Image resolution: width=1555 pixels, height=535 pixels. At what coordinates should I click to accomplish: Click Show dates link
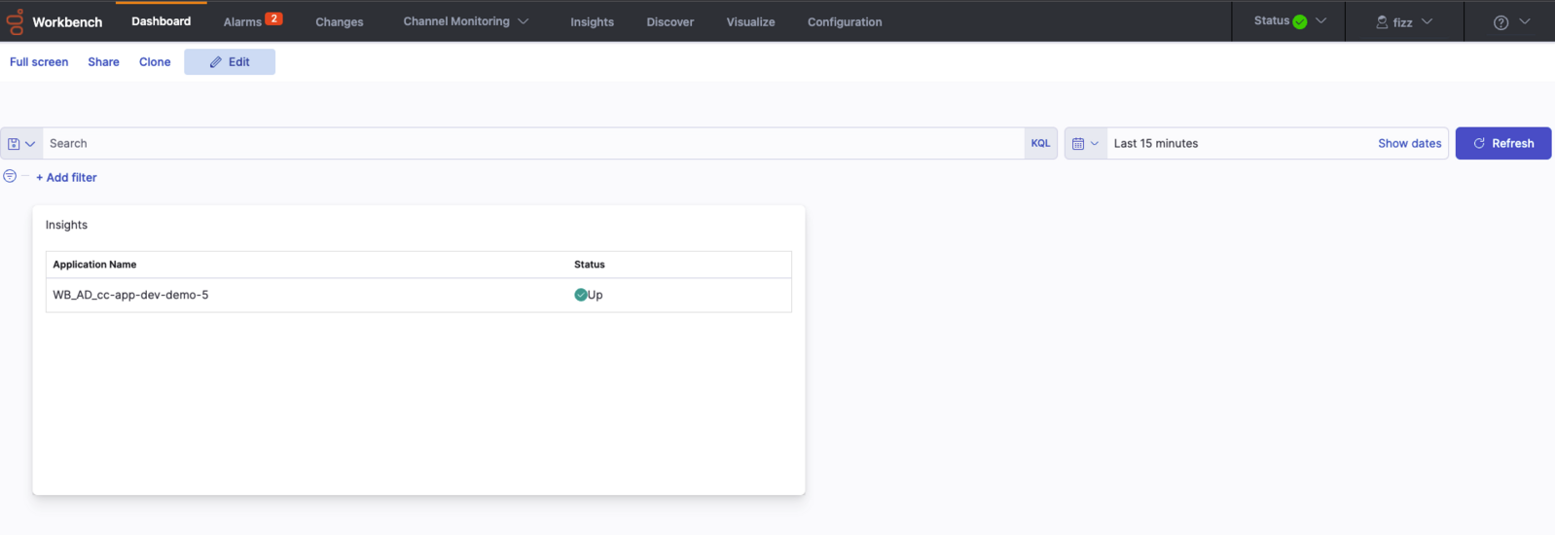tap(1409, 144)
